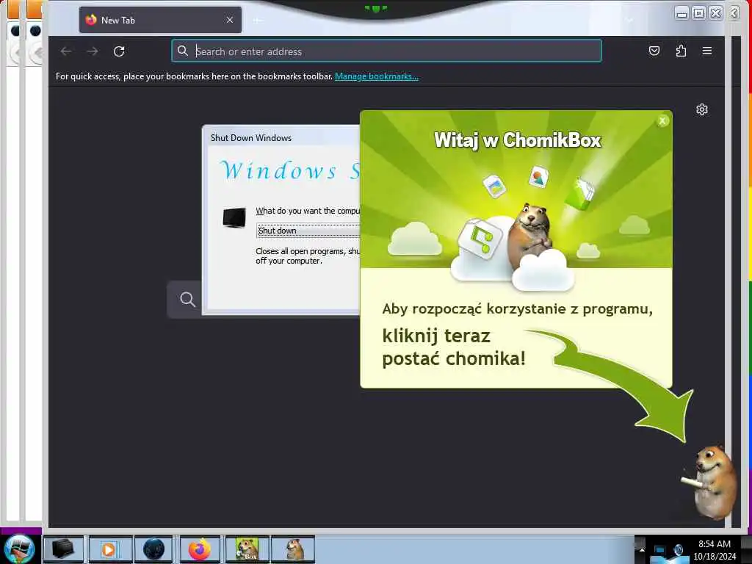
Task: Open the dark globe taskbar icon
Action: tap(153, 549)
